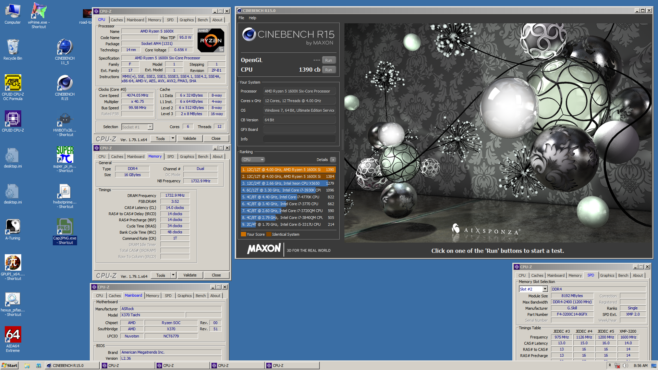Open the purple CPUID CPU-Z desktop icon
Screen dimensions: 658x370
tap(13, 121)
